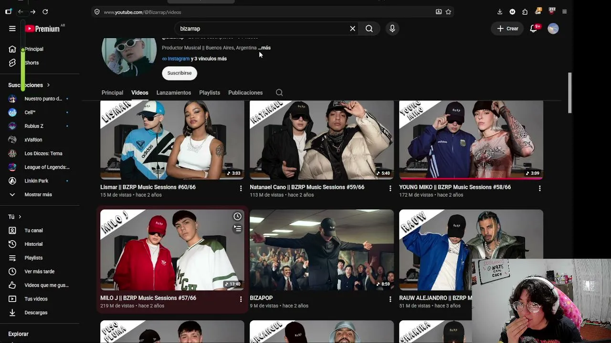Open the YouTube guide hamburger menu
The width and height of the screenshot is (611, 343).
click(x=12, y=29)
